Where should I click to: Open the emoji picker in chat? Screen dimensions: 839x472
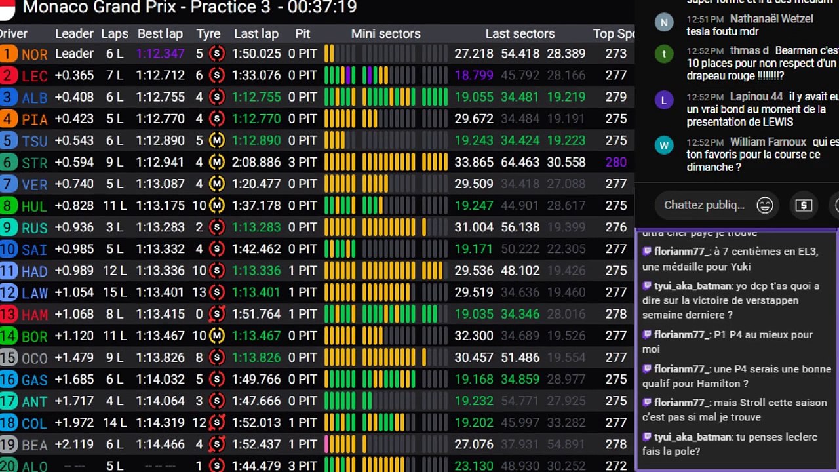tap(765, 205)
